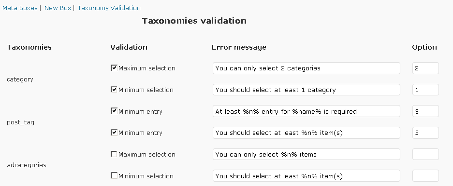Focus the 'You can only select %n% items' field
Image resolution: width=453 pixels, height=186 pixels.
[x=306, y=154]
